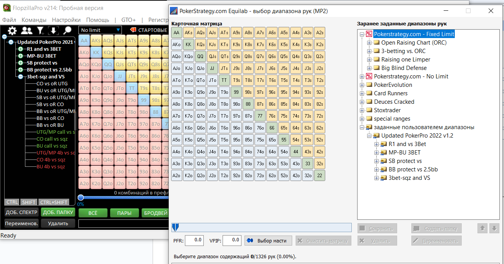
Task: Open the Файл menu
Action: tap(9, 20)
